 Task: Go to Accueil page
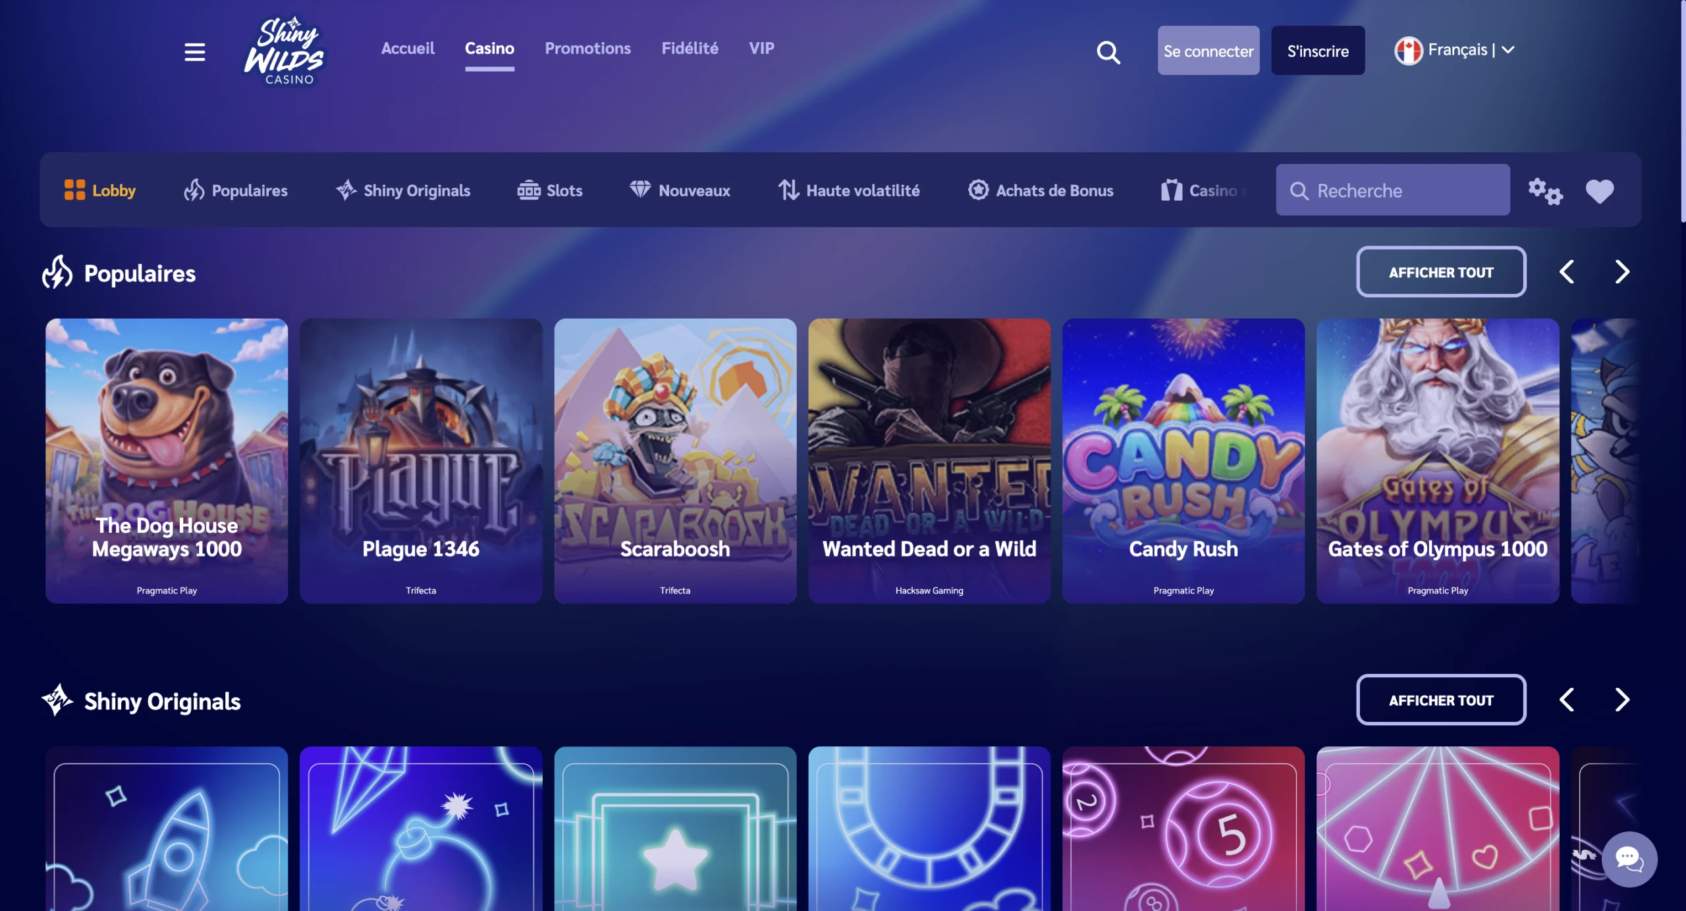click(x=408, y=48)
